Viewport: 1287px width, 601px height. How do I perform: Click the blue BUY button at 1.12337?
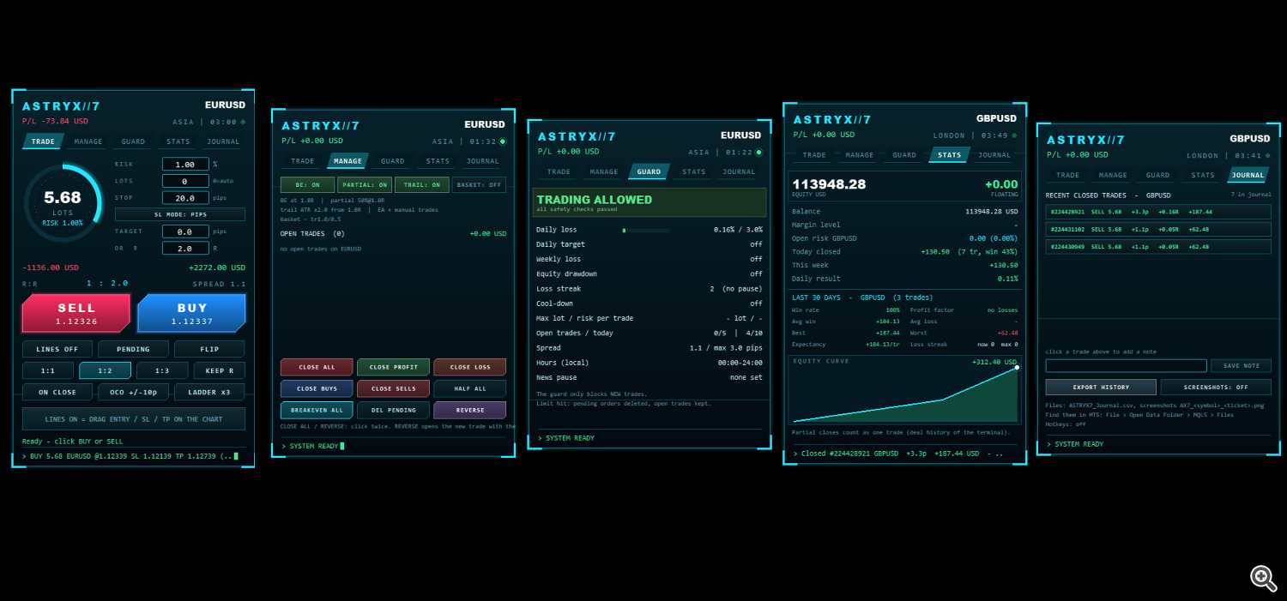191,313
